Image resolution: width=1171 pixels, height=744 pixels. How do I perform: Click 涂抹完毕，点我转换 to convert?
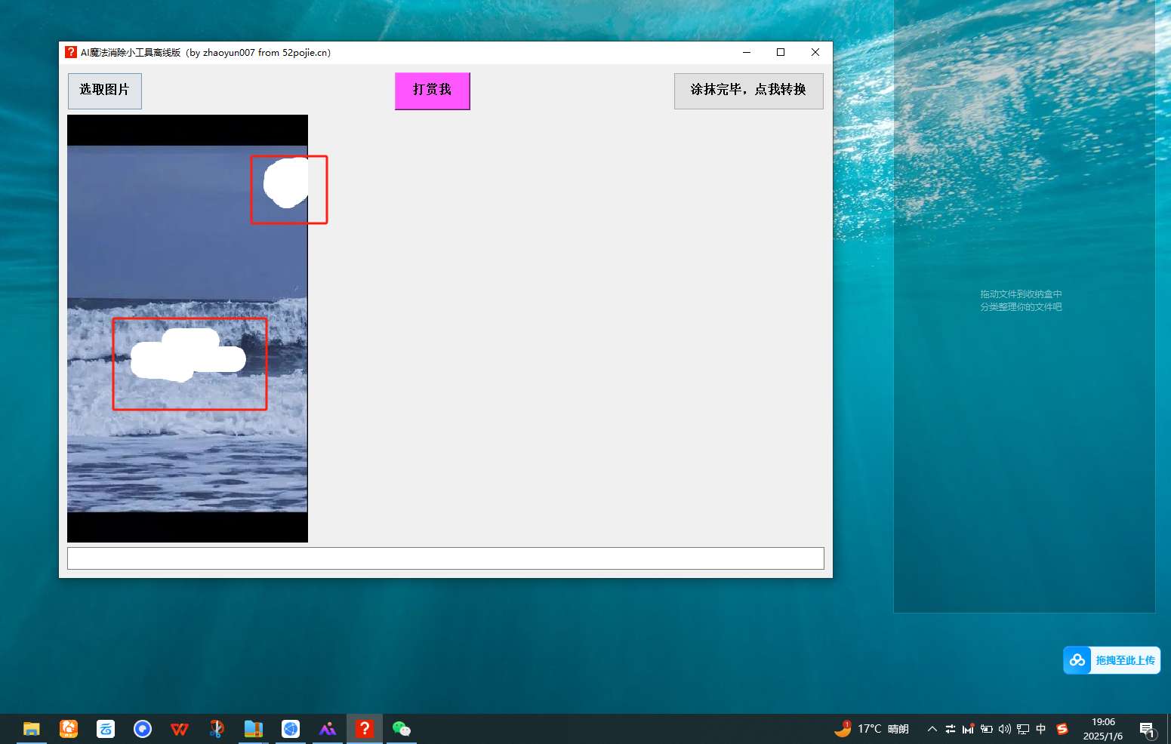(x=748, y=91)
